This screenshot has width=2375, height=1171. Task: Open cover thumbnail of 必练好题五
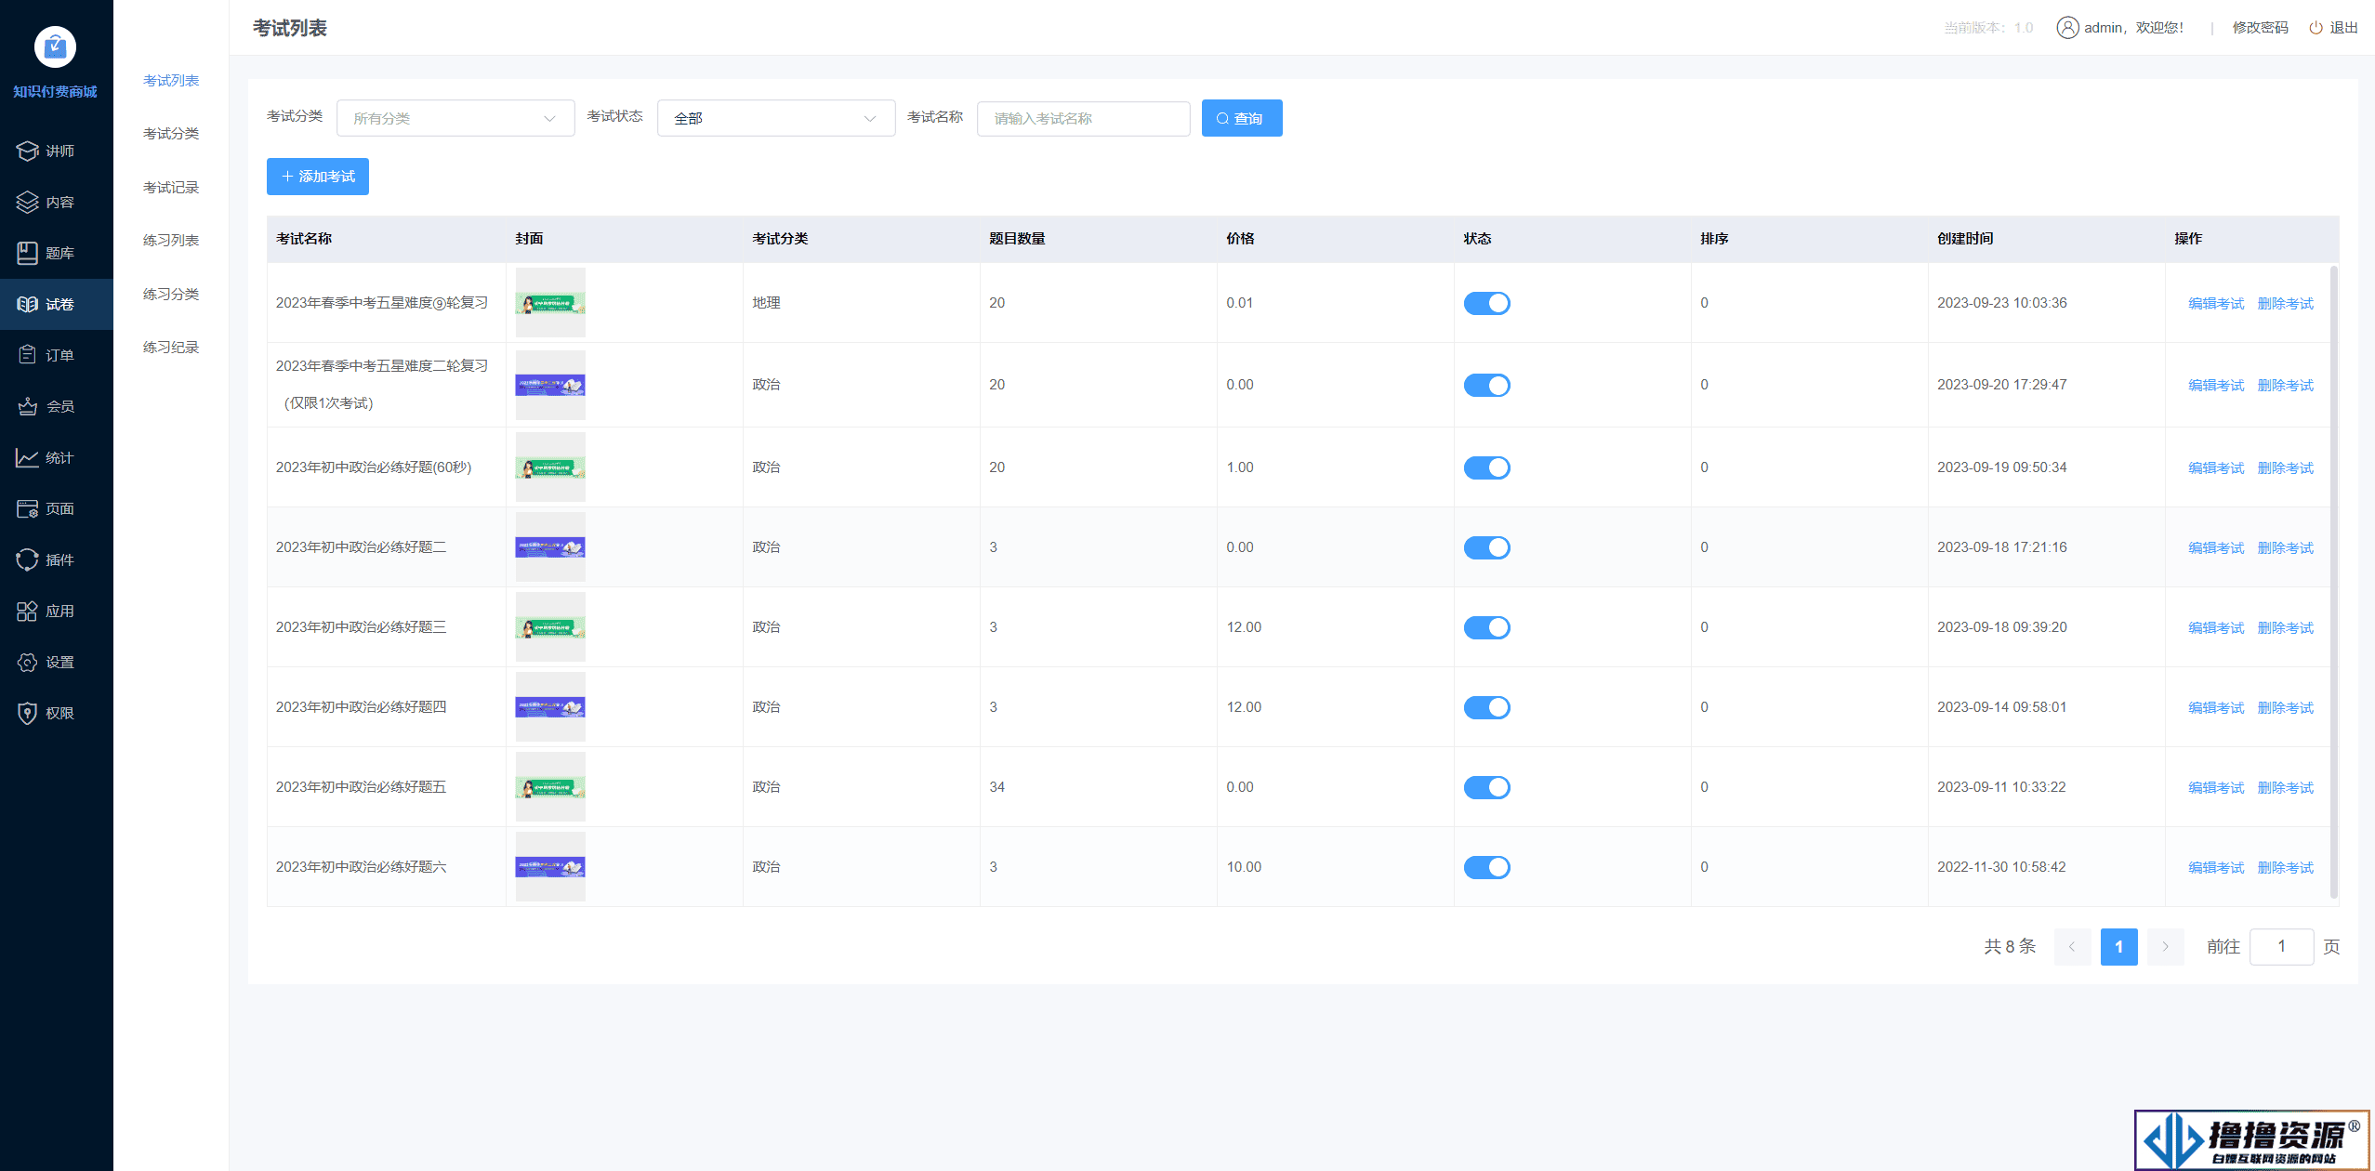coord(550,787)
